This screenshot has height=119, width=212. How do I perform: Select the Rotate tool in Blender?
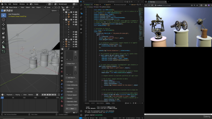click(x=4, y=29)
